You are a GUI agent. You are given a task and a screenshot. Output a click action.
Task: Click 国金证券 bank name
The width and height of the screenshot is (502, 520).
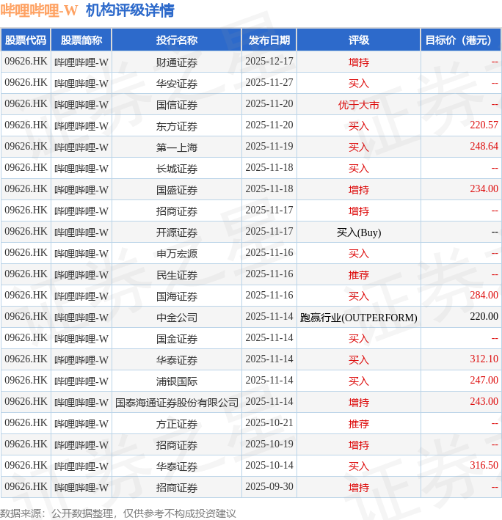[177, 339]
